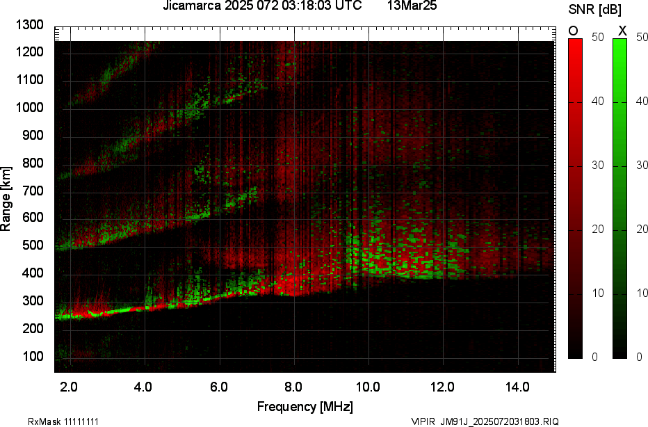Click the 'RxMask 11111111' footer text
This screenshot has height=427, width=648.
(63, 421)
